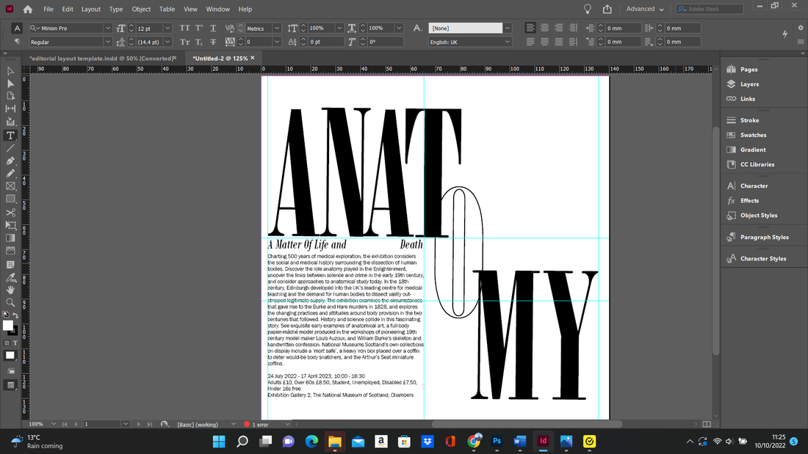The width and height of the screenshot is (808, 454).
Task: Open Photoshop from the Windows taskbar
Action: click(x=497, y=441)
